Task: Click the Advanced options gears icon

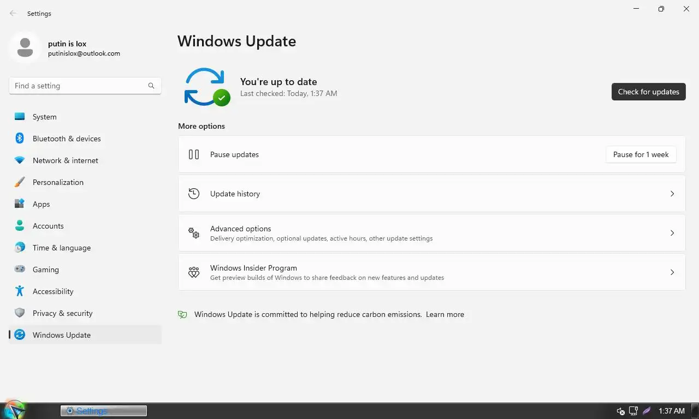Action: coord(194,233)
